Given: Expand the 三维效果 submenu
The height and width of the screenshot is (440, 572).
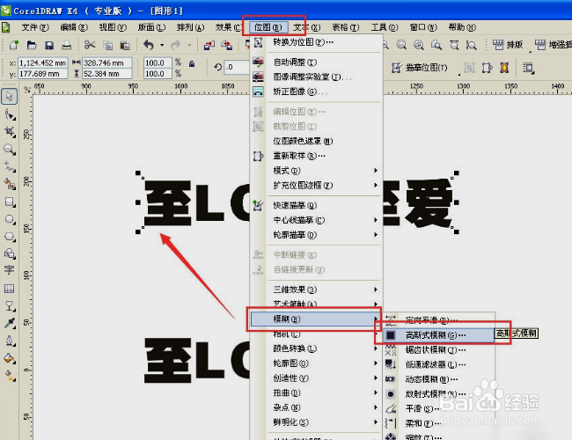Looking at the screenshot, I should tap(325, 290).
